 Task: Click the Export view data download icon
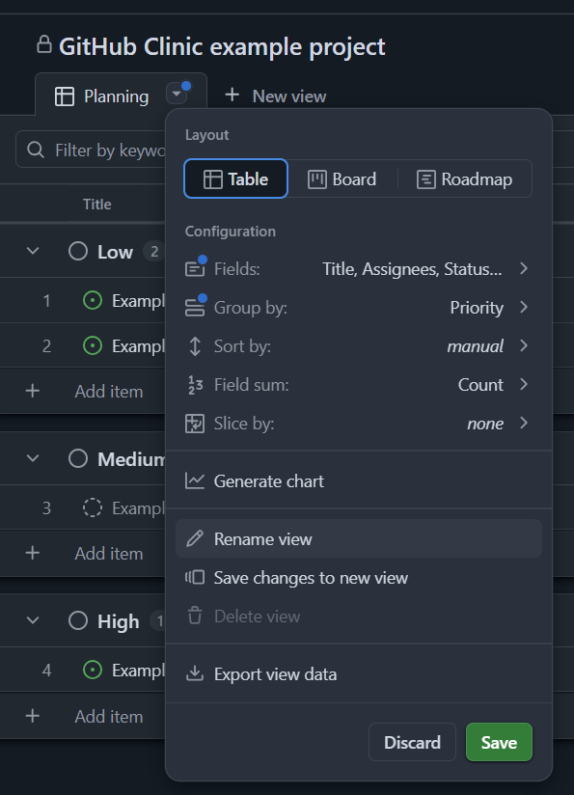pyautogui.click(x=195, y=673)
